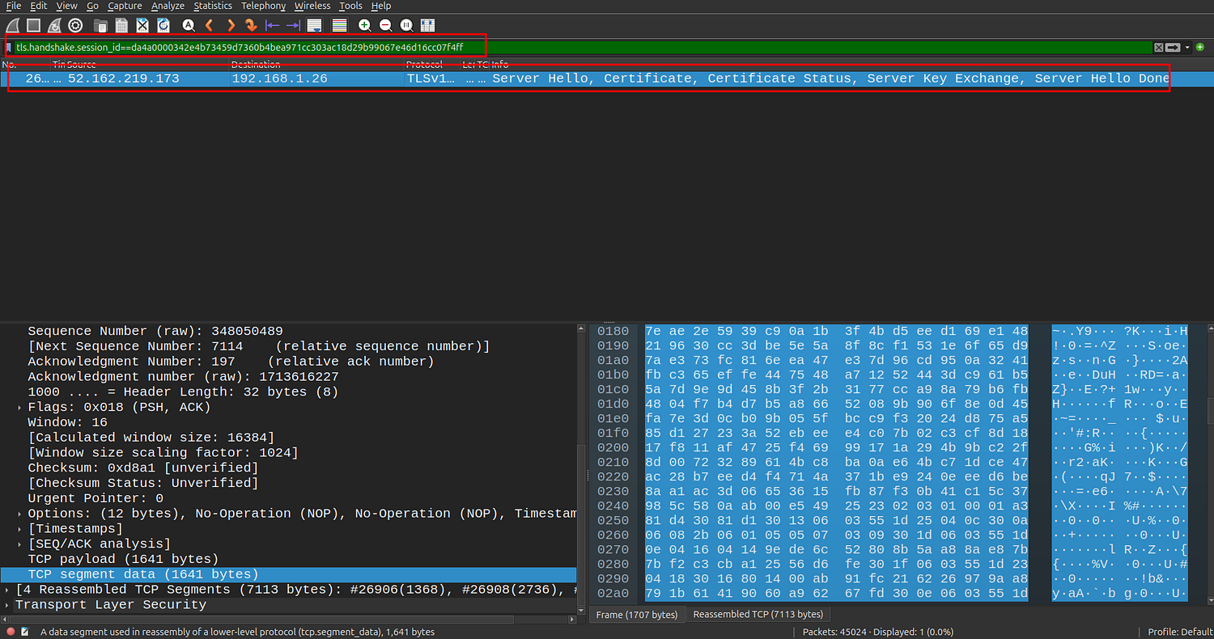Start capture with the shark fin icon
Screen dimensions: 1214x639
13,26
